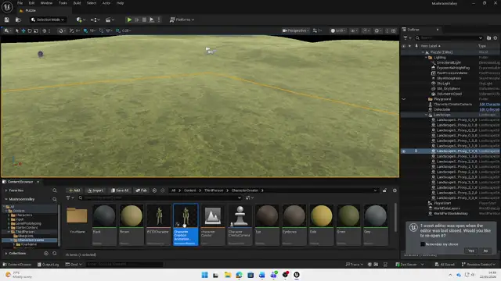
Task: Open the File menu
Action: tap(20, 3)
